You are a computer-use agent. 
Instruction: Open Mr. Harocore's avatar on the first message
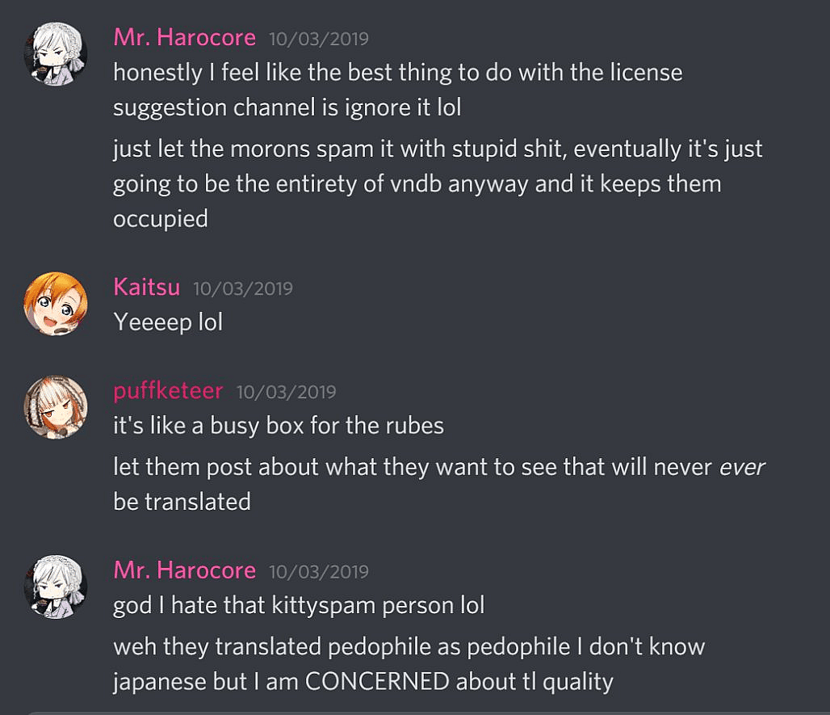point(56,54)
